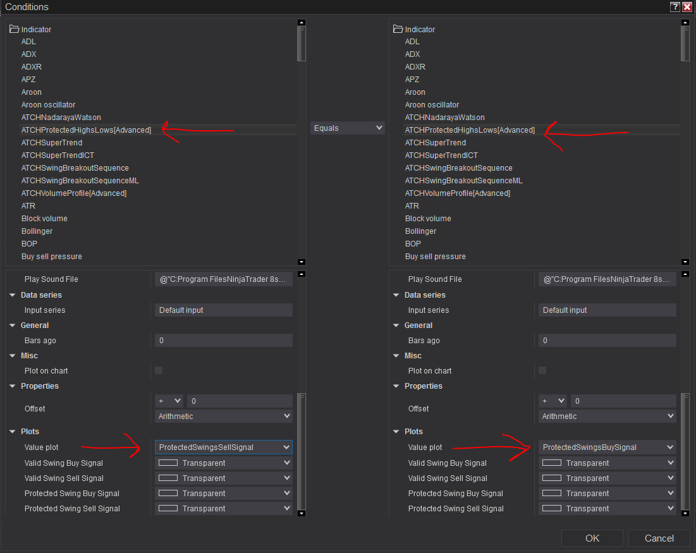Viewport: 696px width, 553px height.
Task: Select ATCHSwingBreakoutSequenceML in right list
Action: pos(464,181)
